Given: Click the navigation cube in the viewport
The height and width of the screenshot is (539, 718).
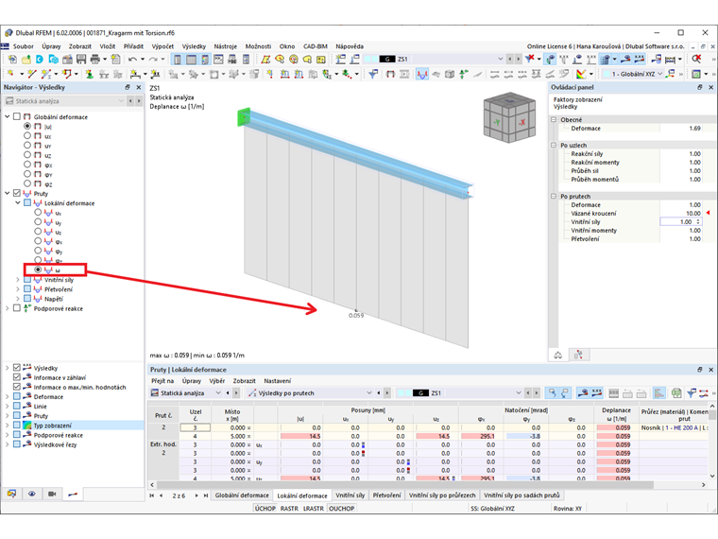Looking at the screenshot, I should [x=509, y=117].
